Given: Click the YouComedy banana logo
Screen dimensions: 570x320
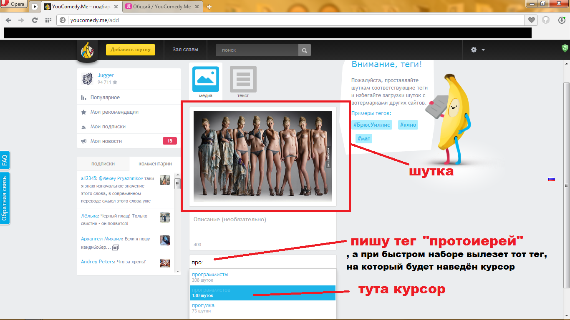Looking at the screenshot, I should tap(87, 51).
